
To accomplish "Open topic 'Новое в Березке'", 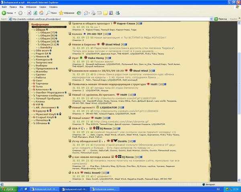I will coord(84,44).
